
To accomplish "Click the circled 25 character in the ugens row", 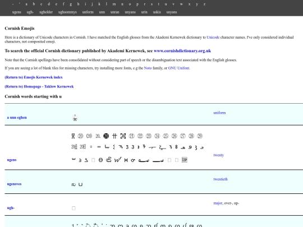I will tap(166, 136).
